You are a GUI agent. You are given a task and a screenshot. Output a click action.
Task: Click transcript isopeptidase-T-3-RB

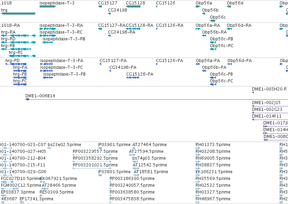pos(48,42)
